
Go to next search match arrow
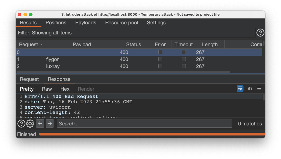(x=50, y=123)
